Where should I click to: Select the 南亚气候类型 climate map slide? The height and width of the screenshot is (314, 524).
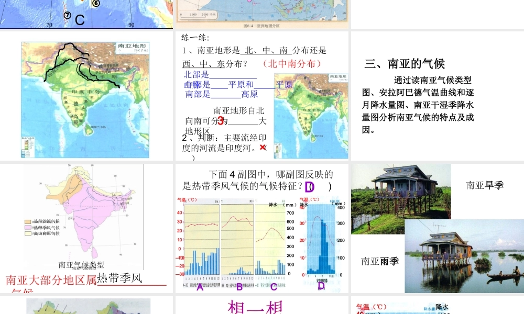(86, 228)
